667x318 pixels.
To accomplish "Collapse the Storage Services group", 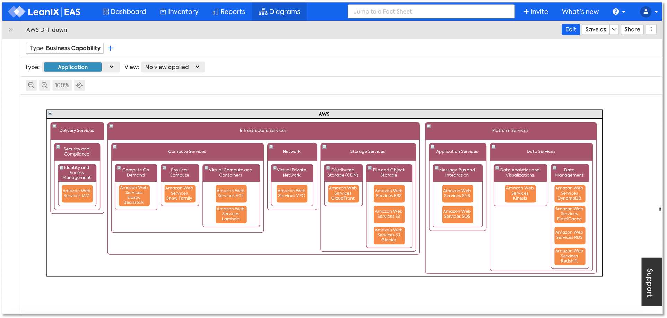I will [324, 147].
